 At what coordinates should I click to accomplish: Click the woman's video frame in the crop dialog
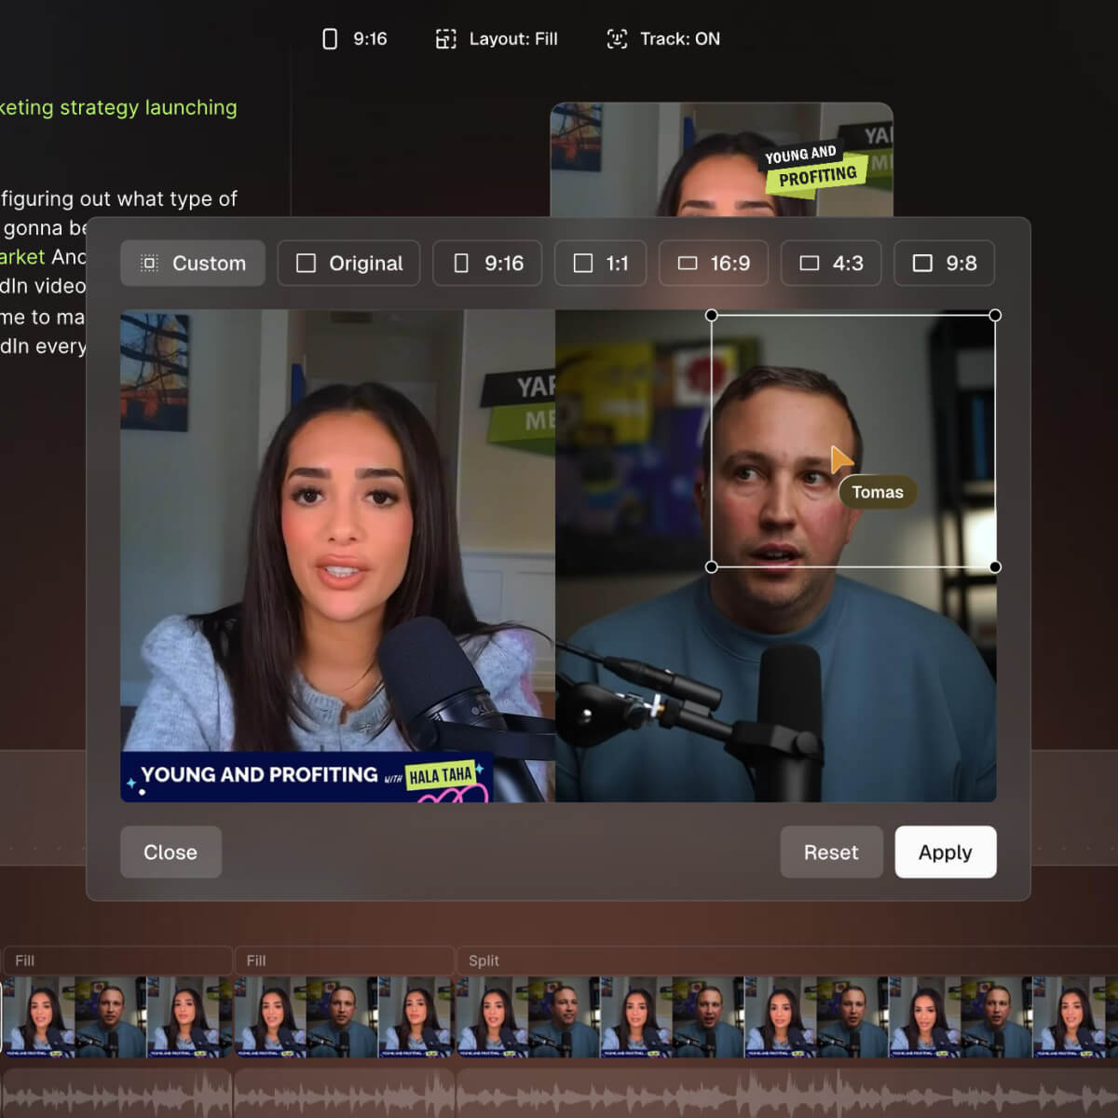point(338,555)
